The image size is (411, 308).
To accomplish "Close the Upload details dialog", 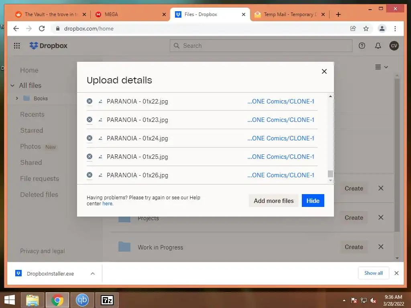I will tap(324, 71).
